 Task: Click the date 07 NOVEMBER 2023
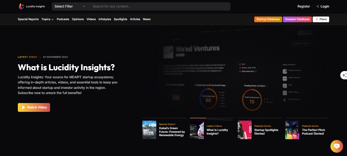tap(56, 57)
